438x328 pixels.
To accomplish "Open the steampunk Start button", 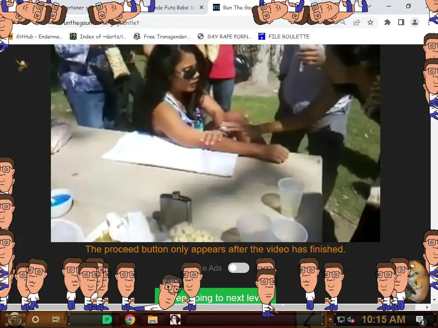I will [x=15, y=319].
